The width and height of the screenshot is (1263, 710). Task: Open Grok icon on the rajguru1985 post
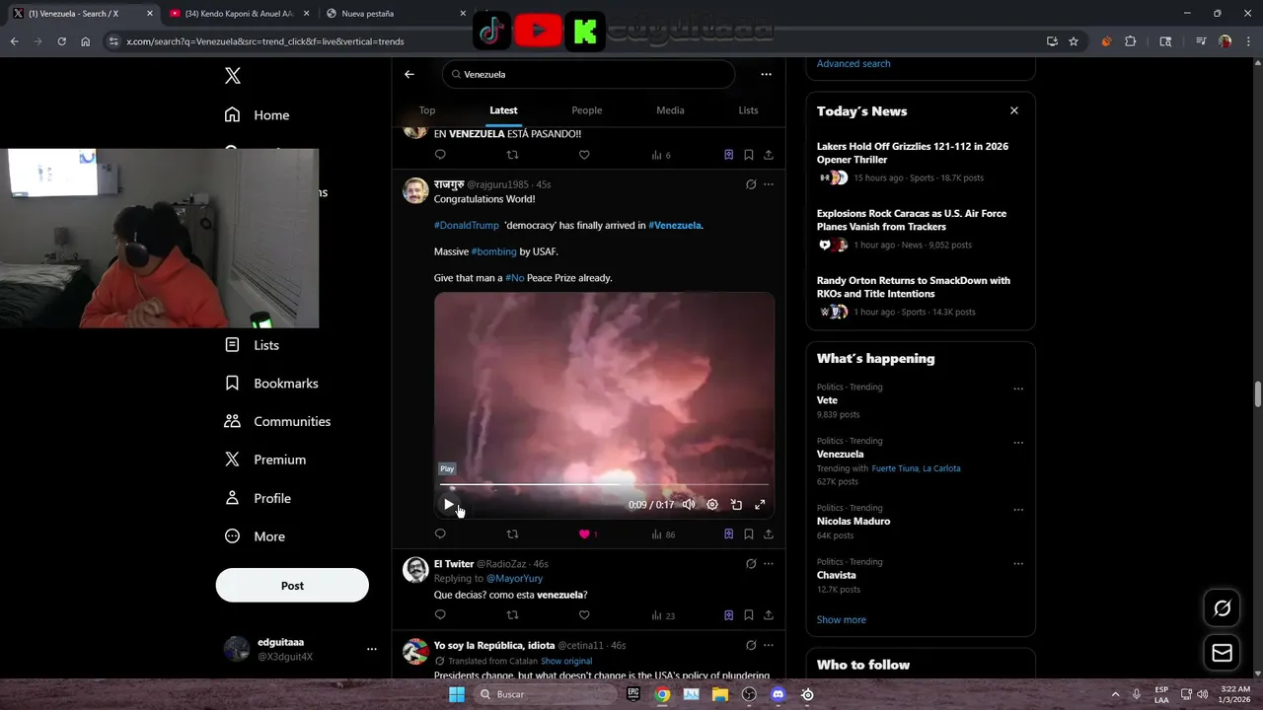(x=751, y=184)
